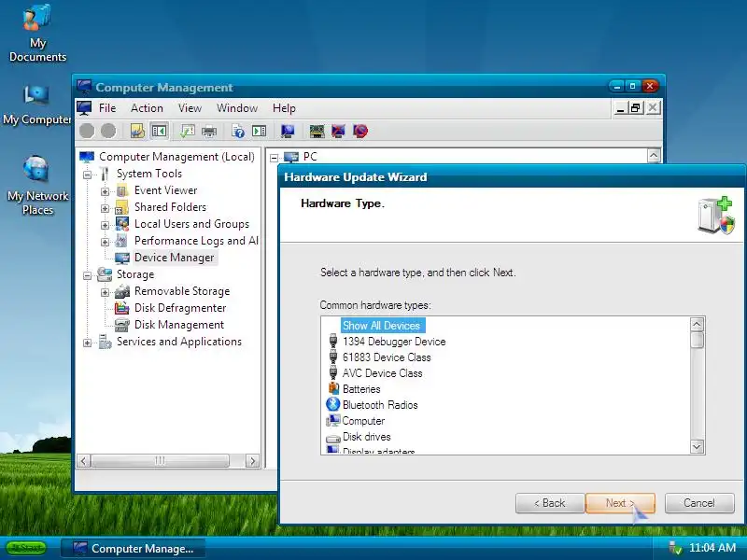Screen dimensions: 747x560
Task: Click the Disk Management icon
Action: click(x=122, y=325)
